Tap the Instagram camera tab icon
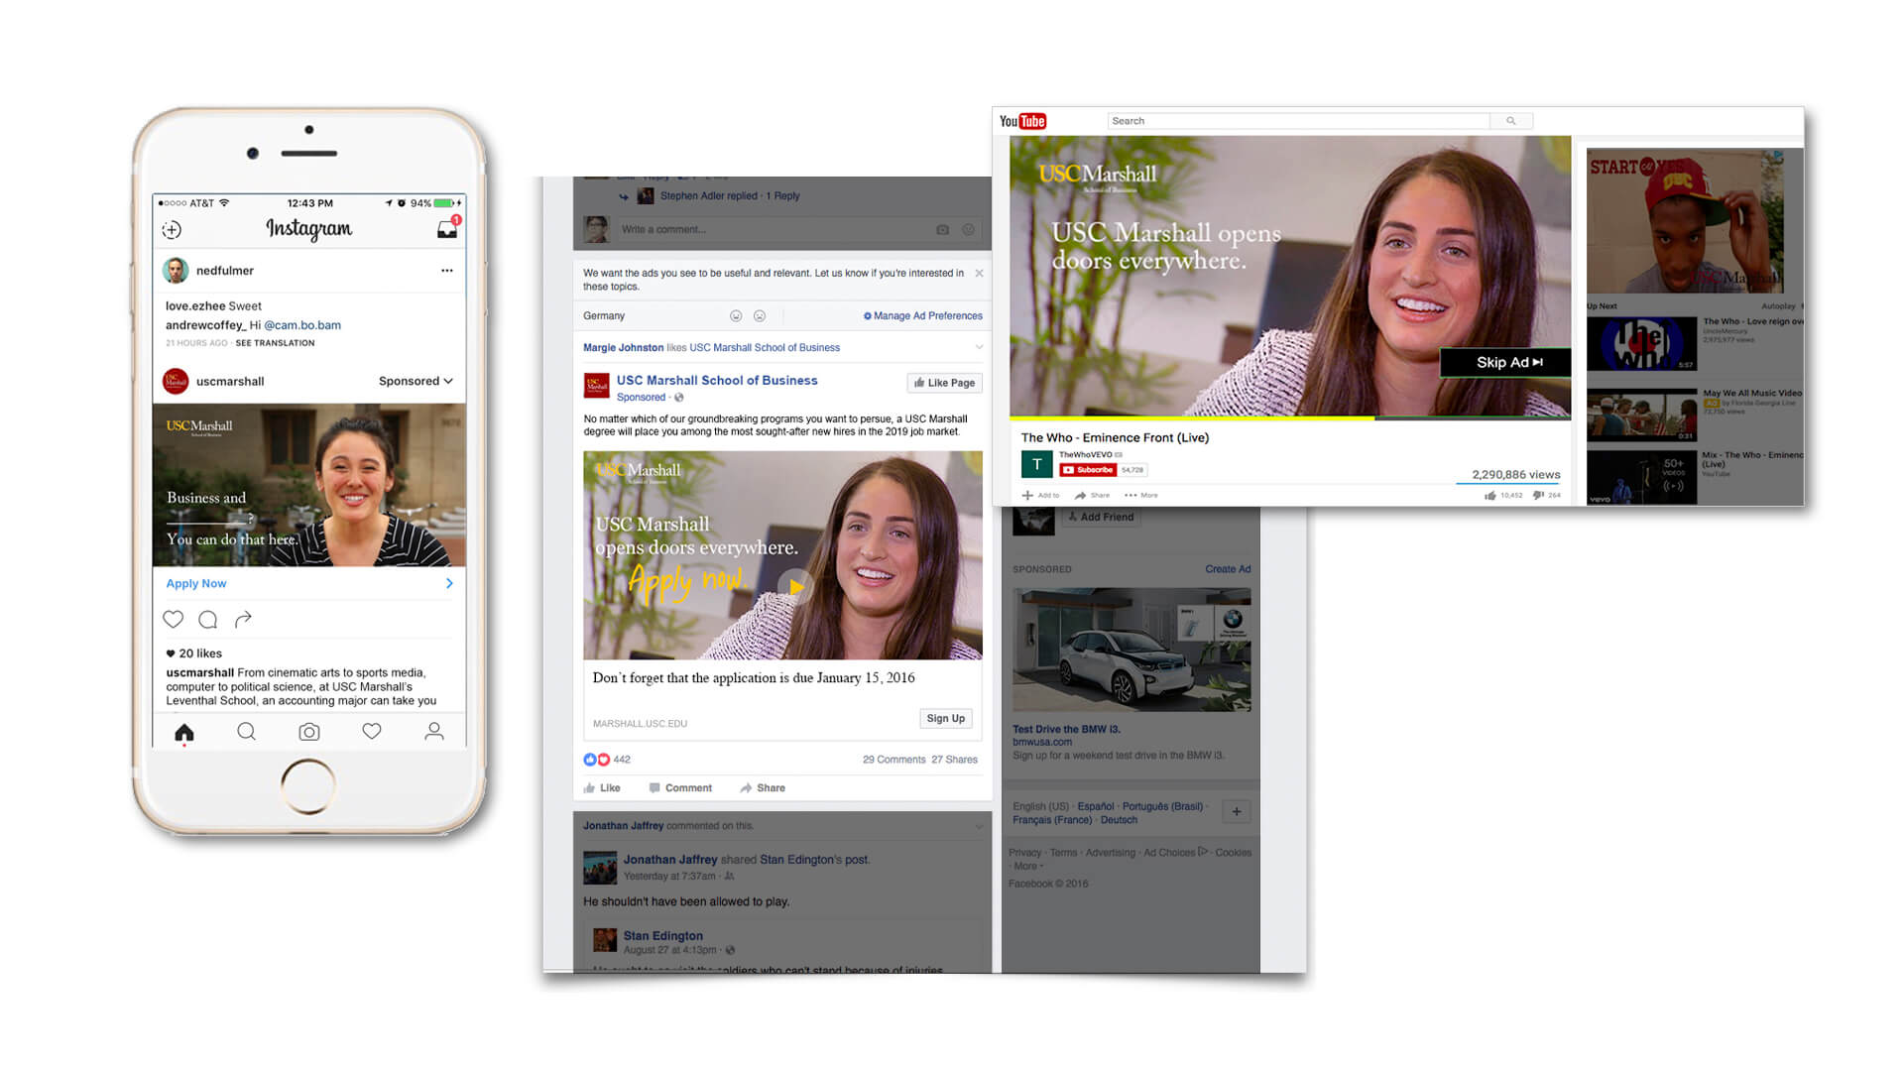The image size is (1904, 1071). click(x=309, y=732)
